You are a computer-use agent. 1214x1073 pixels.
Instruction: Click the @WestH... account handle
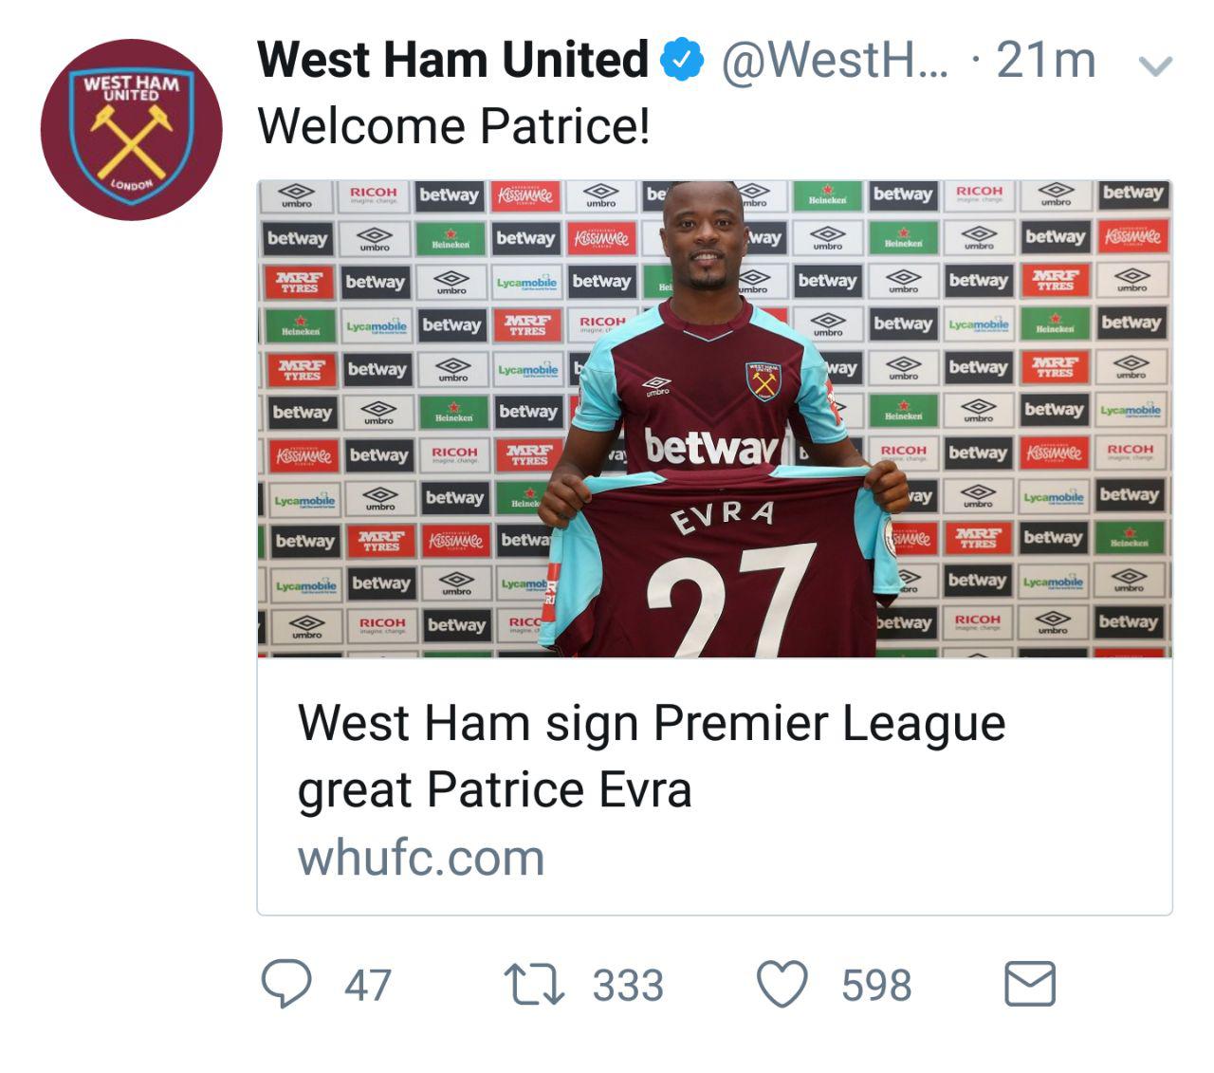(834, 60)
